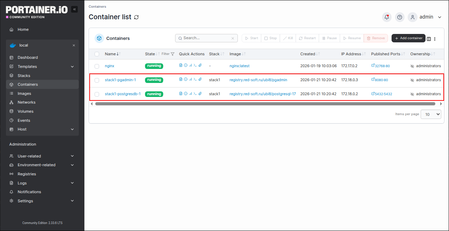Open the Items per page dropdown
The image size is (449, 231).
point(431,114)
